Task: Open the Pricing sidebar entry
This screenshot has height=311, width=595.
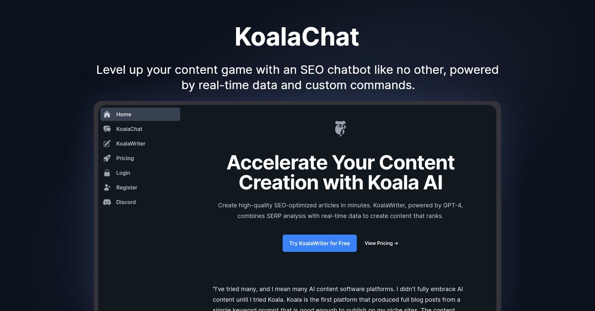Action: pos(125,158)
